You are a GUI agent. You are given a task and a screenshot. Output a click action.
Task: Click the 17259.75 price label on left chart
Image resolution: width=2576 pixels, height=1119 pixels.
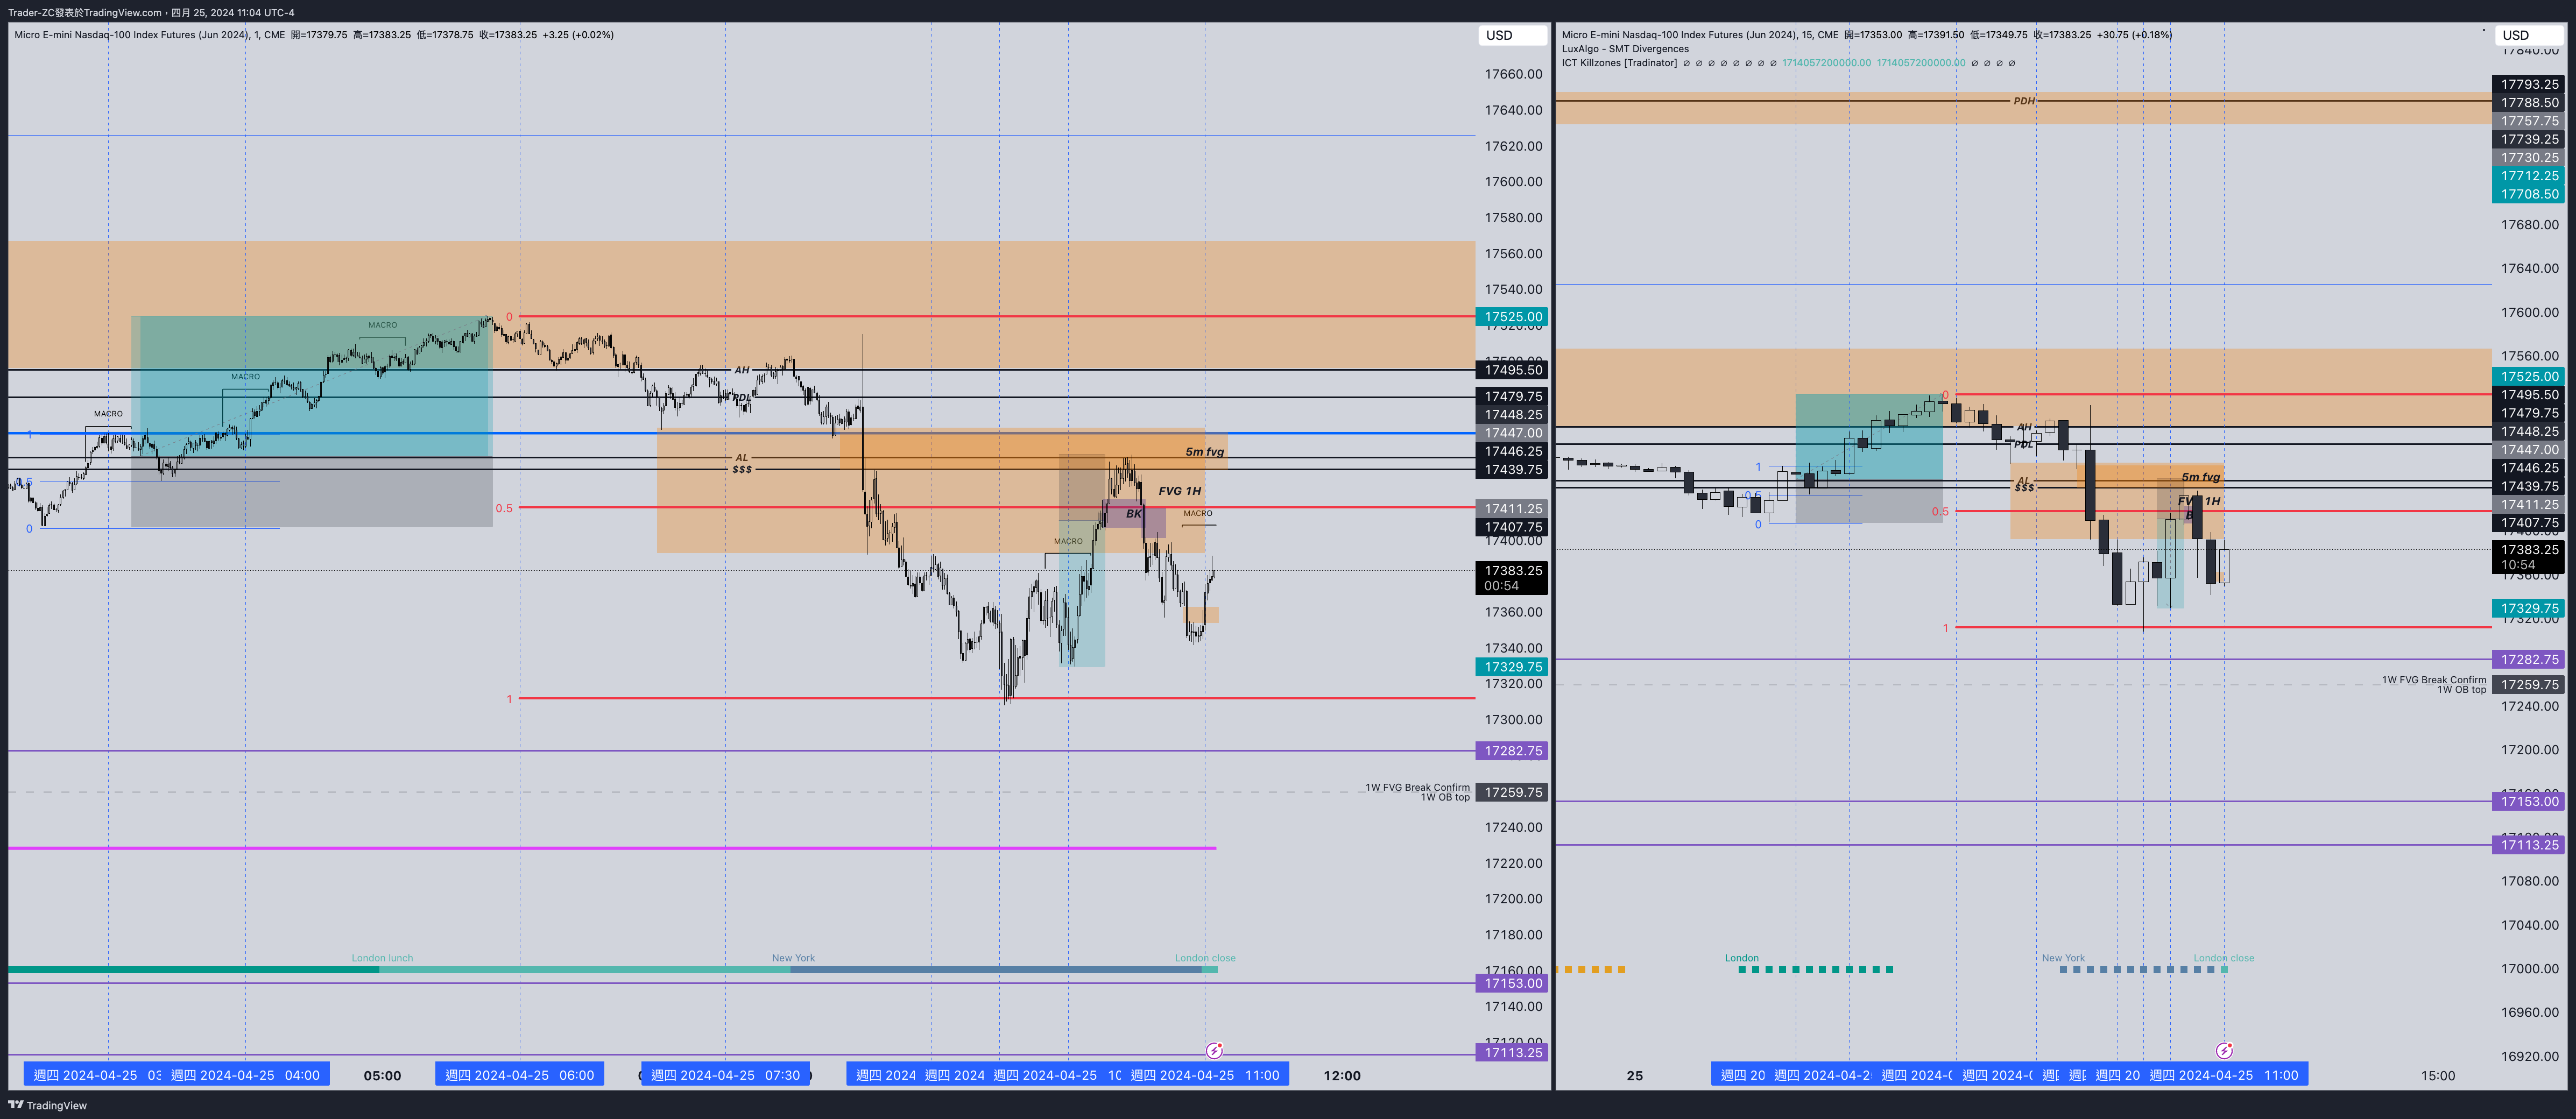pos(1512,792)
